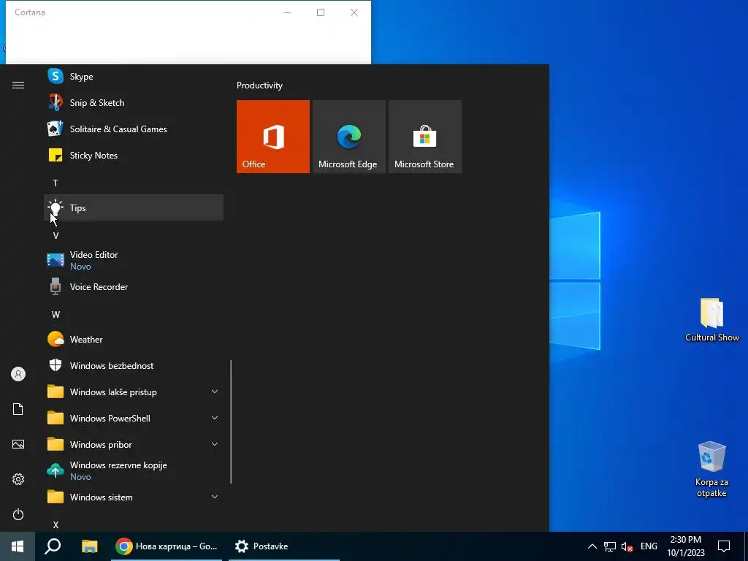This screenshot has height=561, width=748.
Task: Launch Snip & Sketch
Action: click(133, 102)
